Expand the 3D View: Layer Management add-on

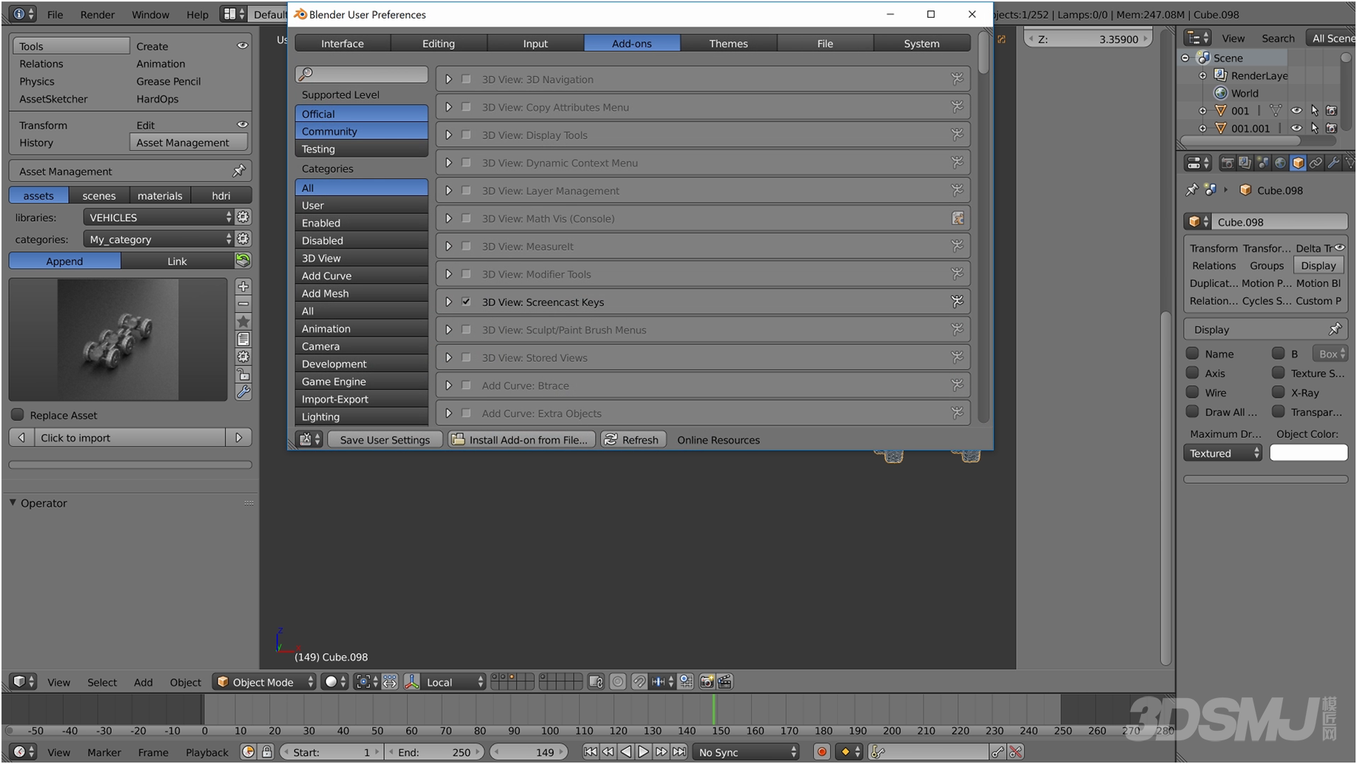click(x=448, y=191)
